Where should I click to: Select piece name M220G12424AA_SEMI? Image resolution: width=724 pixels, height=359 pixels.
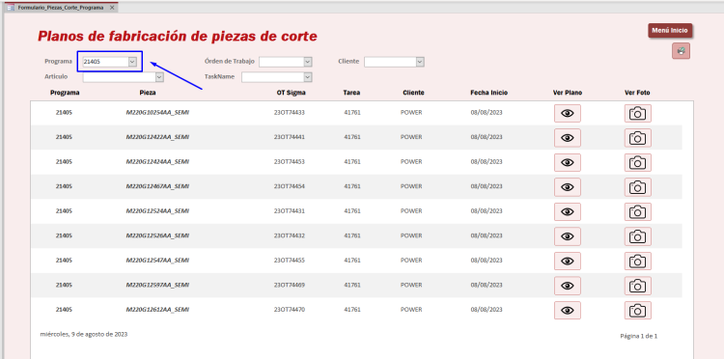pos(157,161)
